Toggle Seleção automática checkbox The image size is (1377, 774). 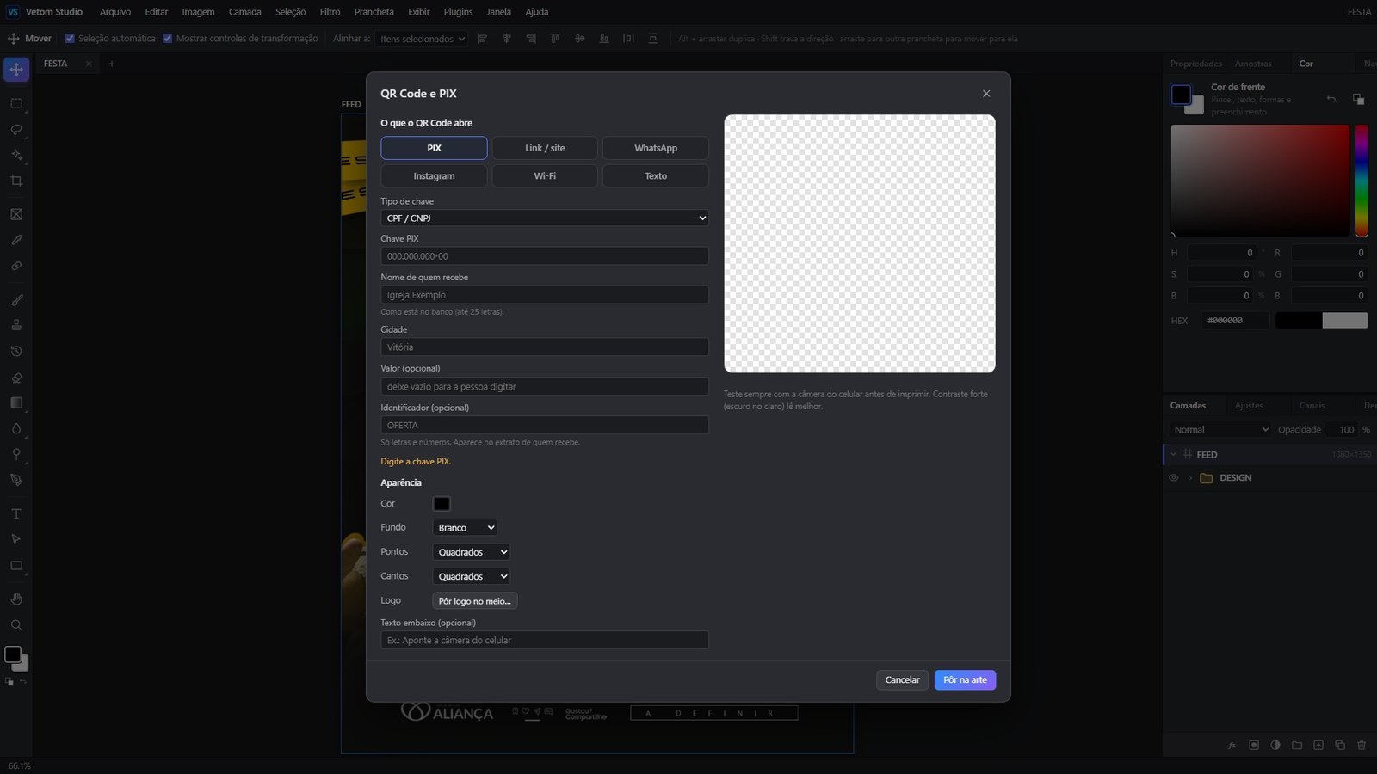tap(71, 39)
